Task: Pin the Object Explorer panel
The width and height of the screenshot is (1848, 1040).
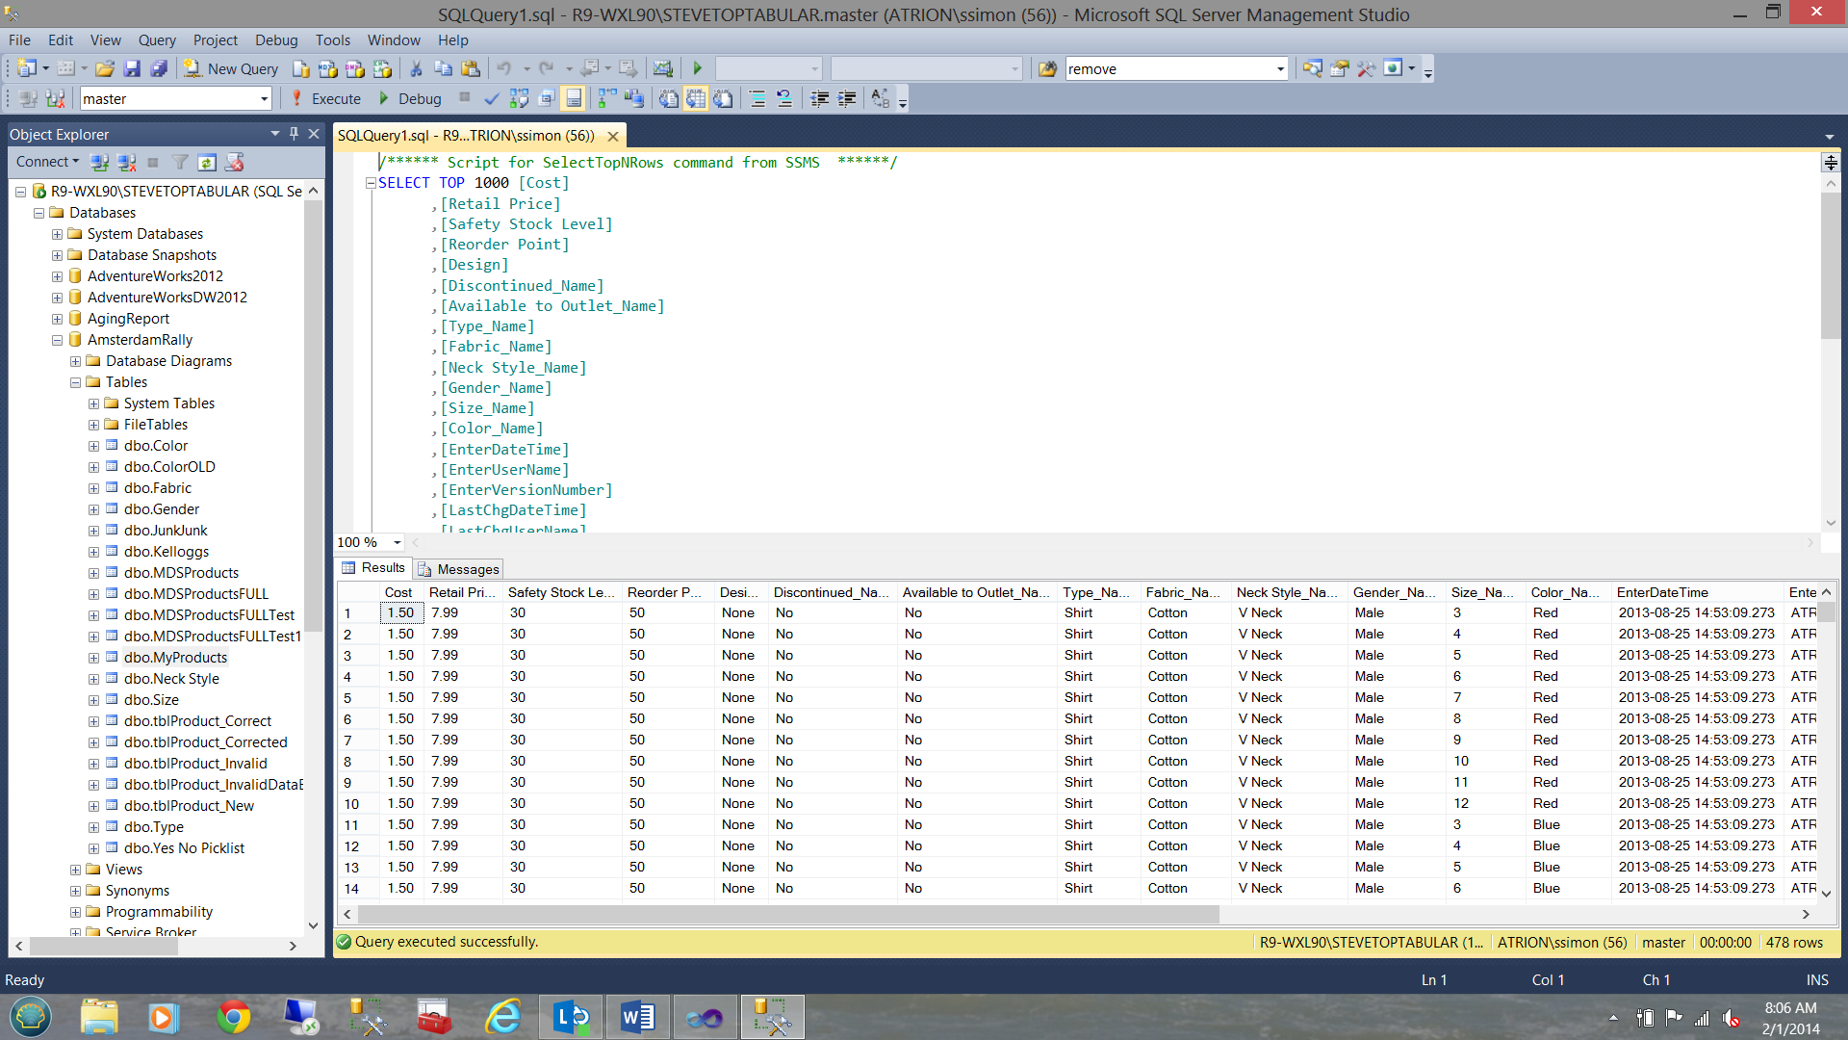Action: click(x=294, y=134)
